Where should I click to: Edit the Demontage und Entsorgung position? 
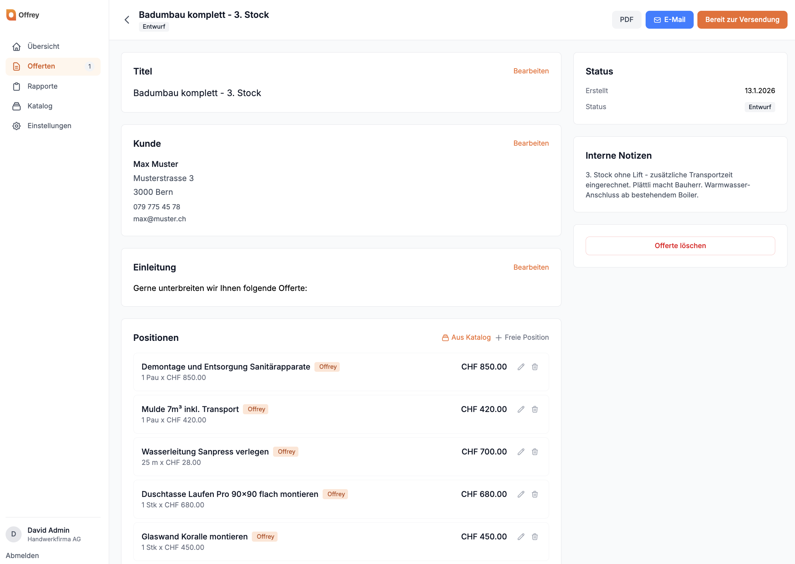[521, 367]
